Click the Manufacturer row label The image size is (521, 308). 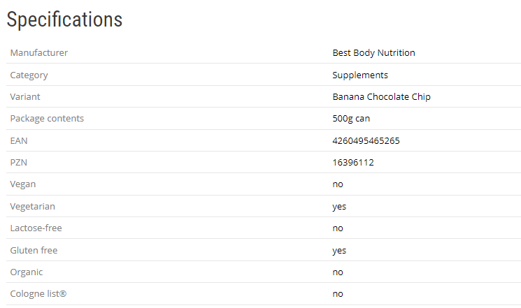coord(39,52)
